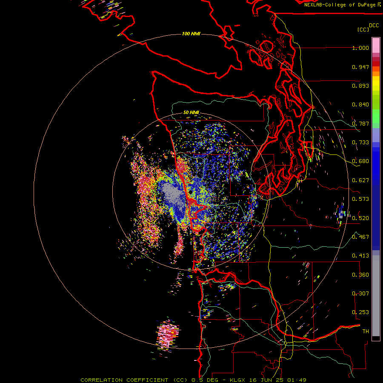
Task: Select the 0.573 scale value
Action: (x=360, y=199)
